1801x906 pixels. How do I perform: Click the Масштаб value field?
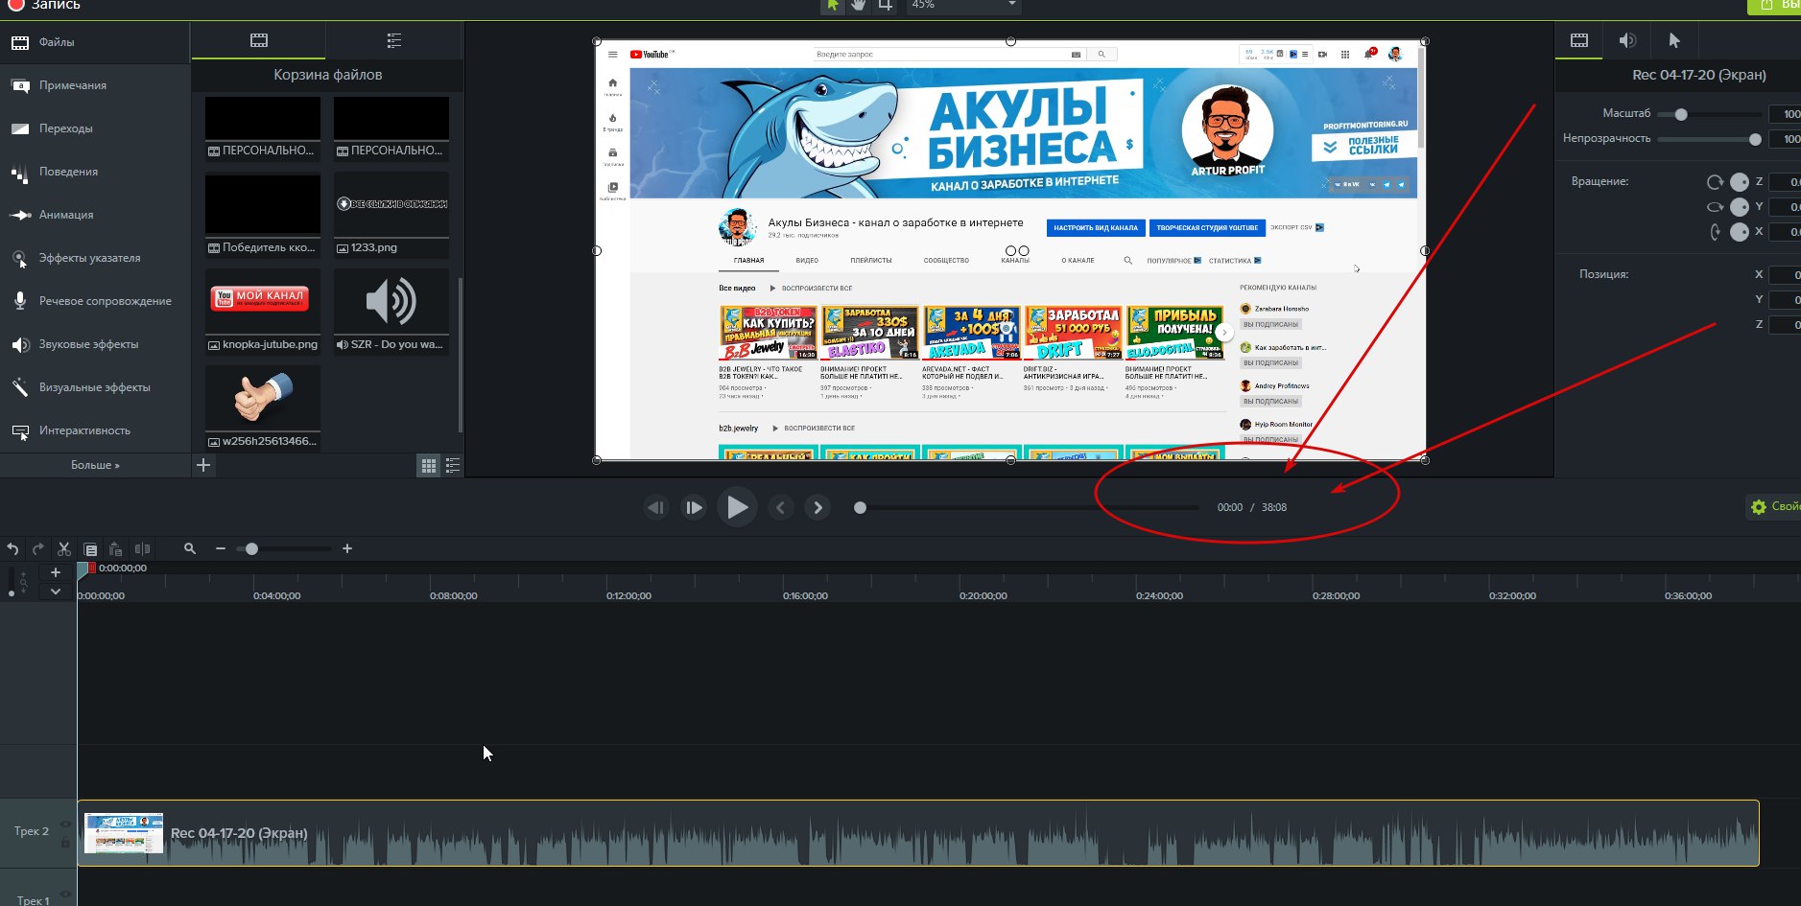tap(1786, 114)
